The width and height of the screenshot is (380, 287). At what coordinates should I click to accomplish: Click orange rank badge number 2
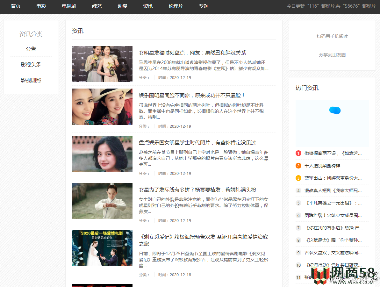click(298, 166)
